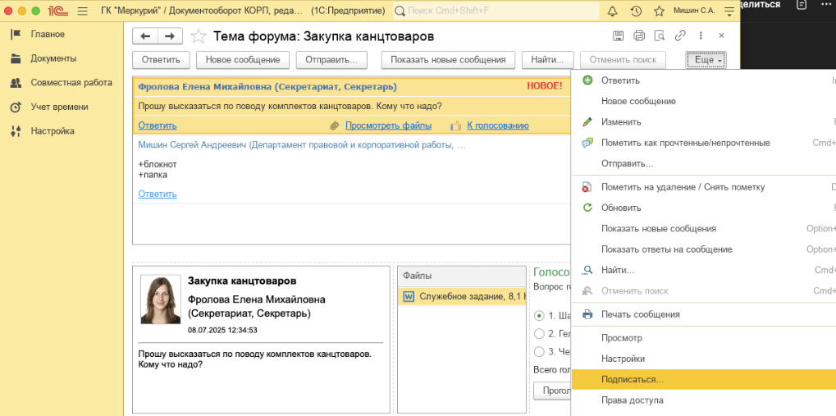The width and height of the screenshot is (836, 416).
Task: Select the first voting option radio button
Action: click(x=539, y=315)
